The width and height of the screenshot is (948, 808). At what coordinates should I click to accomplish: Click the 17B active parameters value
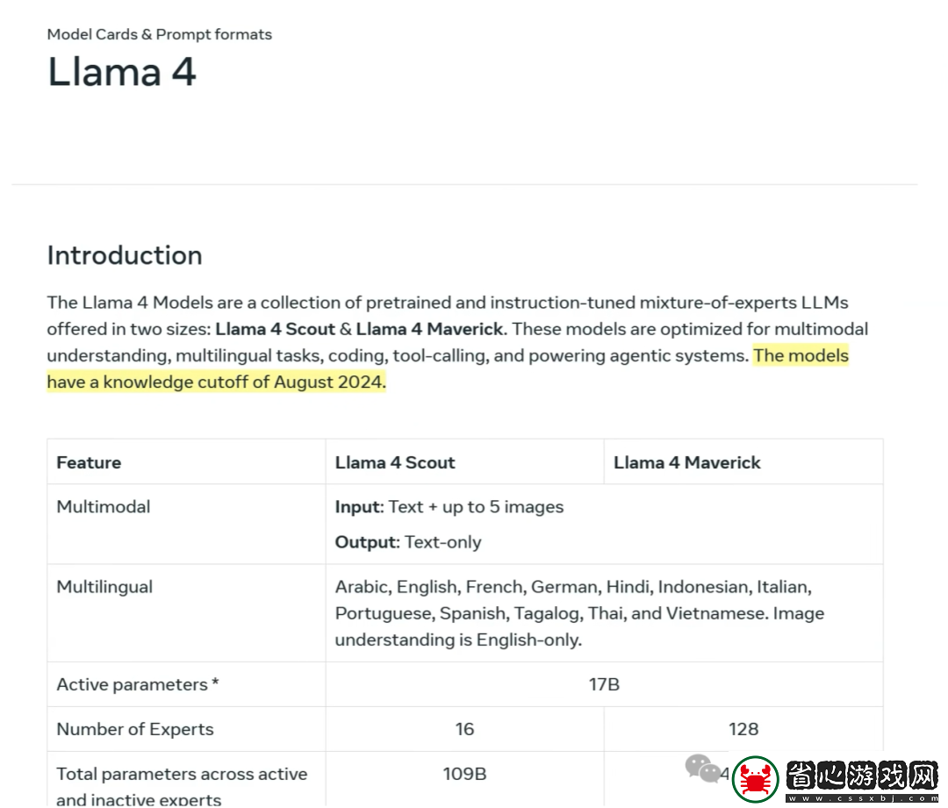coord(605,684)
